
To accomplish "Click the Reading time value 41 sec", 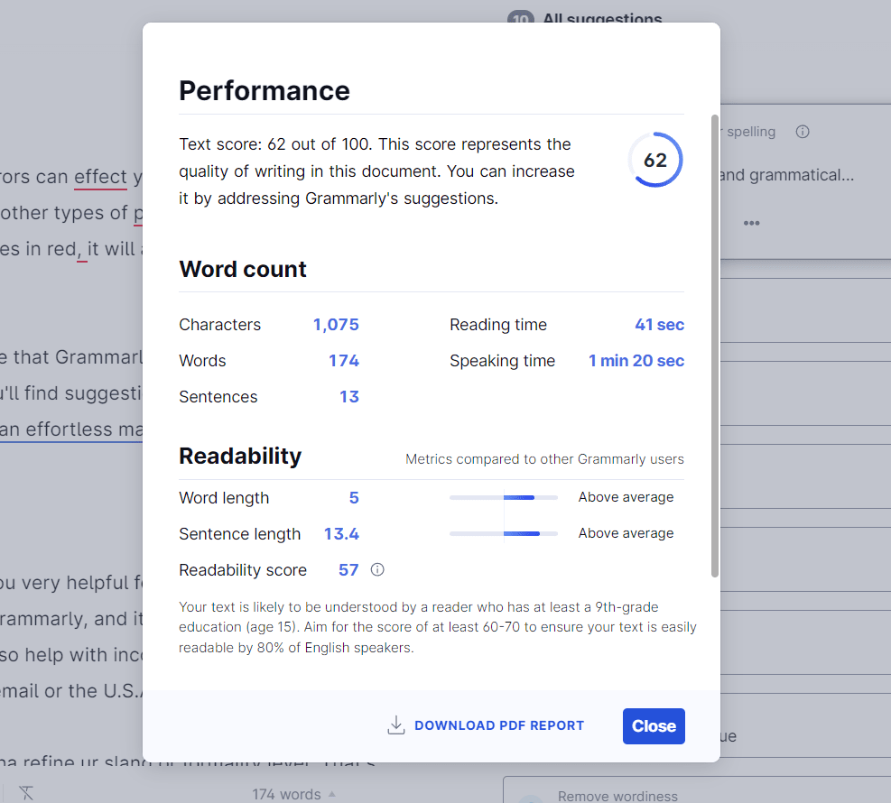I will pyautogui.click(x=659, y=324).
